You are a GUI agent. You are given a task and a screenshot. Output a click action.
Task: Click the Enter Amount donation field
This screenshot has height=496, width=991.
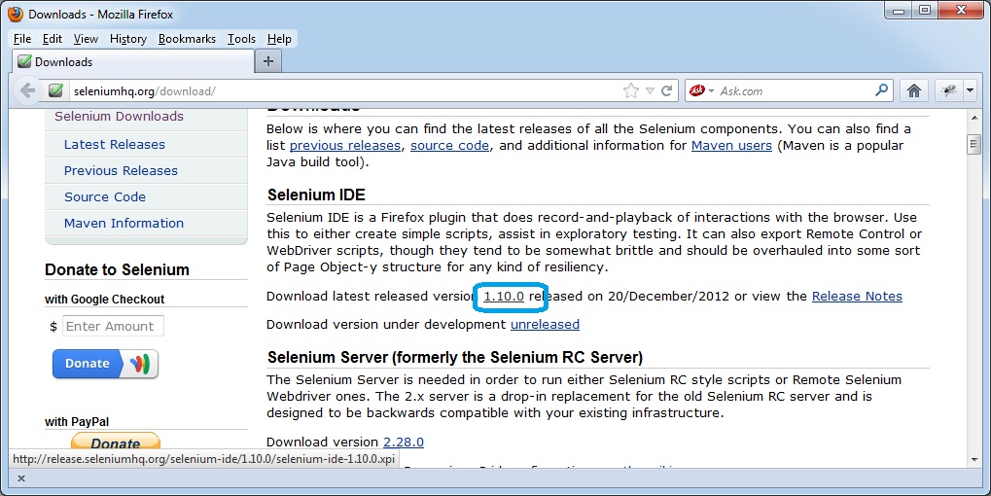coord(113,326)
